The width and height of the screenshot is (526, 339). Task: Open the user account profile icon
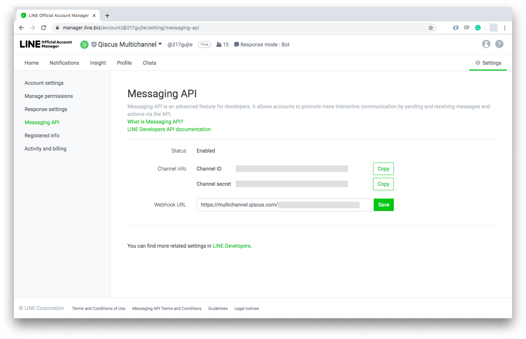click(x=486, y=44)
